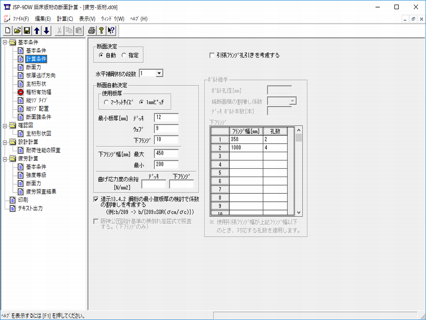The width and height of the screenshot is (426, 320).
Task: Click the New file toolbar icon
Action: point(8,30)
